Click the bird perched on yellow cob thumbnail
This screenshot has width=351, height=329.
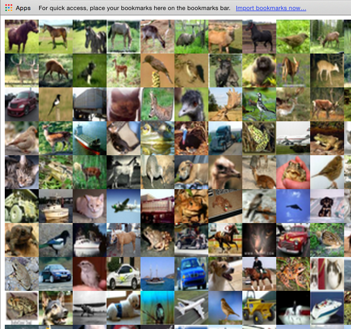click(x=157, y=70)
